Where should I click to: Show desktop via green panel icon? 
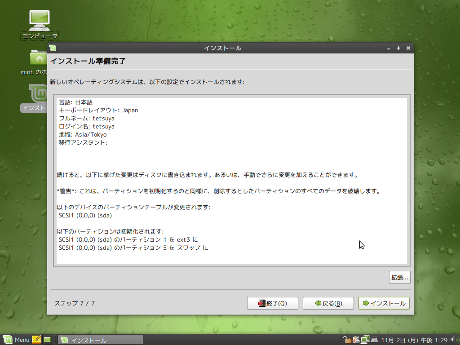click(x=47, y=340)
